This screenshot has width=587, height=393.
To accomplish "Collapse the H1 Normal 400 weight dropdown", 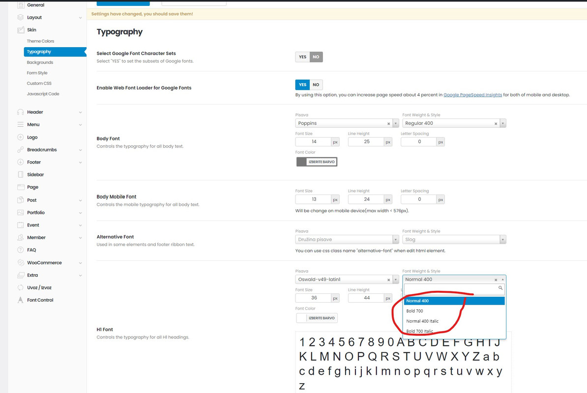I will point(503,280).
